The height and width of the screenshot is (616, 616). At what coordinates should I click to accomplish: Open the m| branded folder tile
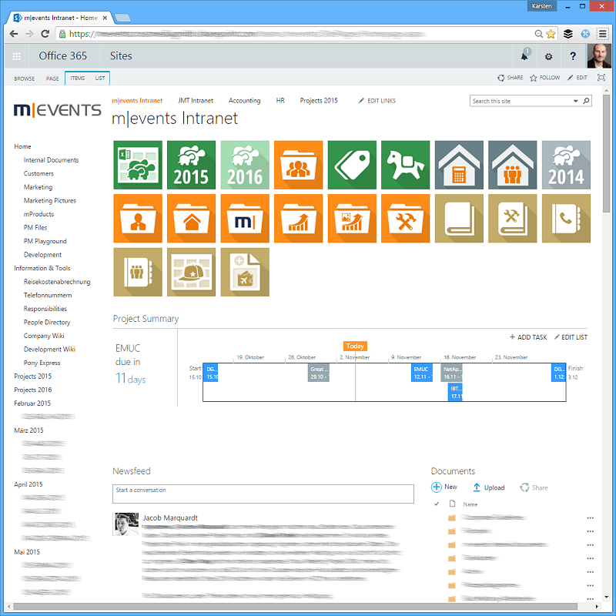coord(245,218)
